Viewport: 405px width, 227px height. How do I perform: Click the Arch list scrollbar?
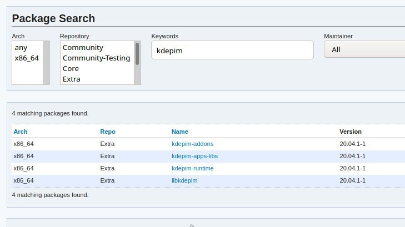click(46, 63)
